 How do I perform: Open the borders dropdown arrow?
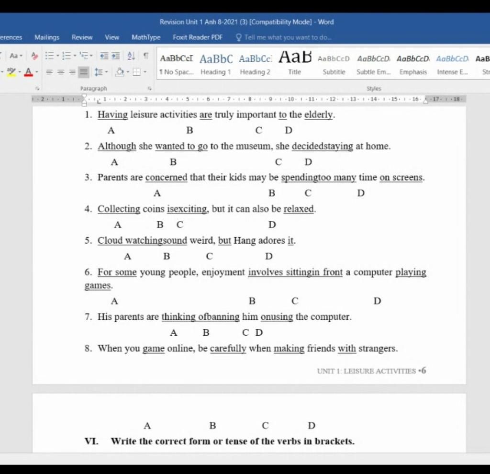point(145,72)
